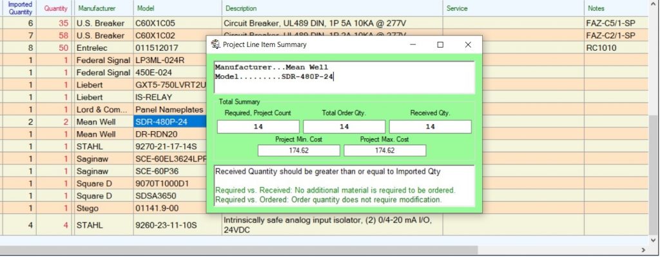This screenshot has height=257, width=660.
Task: Close the Project Line Item Summary dialog
Action: pyautogui.click(x=468, y=45)
